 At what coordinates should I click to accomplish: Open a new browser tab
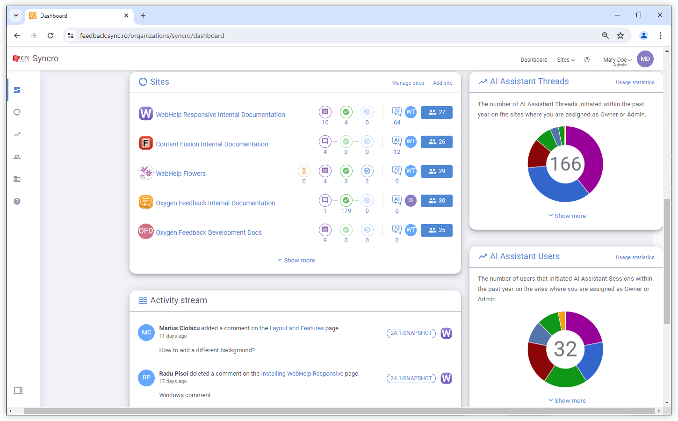click(x=143, y=15)
